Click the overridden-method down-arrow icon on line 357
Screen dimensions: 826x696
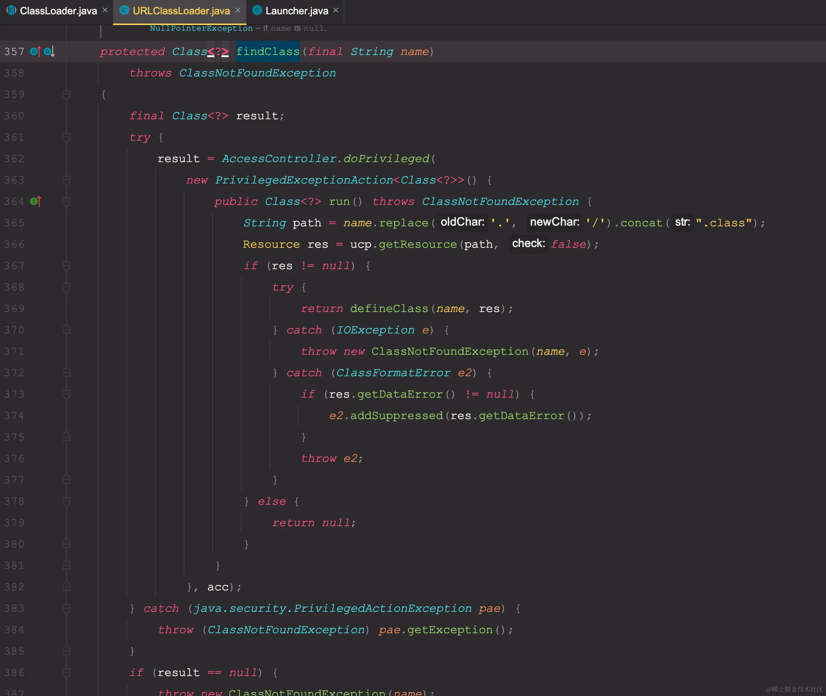pos(49,52)
